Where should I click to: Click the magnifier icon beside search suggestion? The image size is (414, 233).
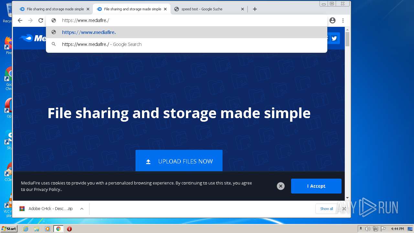54,44
